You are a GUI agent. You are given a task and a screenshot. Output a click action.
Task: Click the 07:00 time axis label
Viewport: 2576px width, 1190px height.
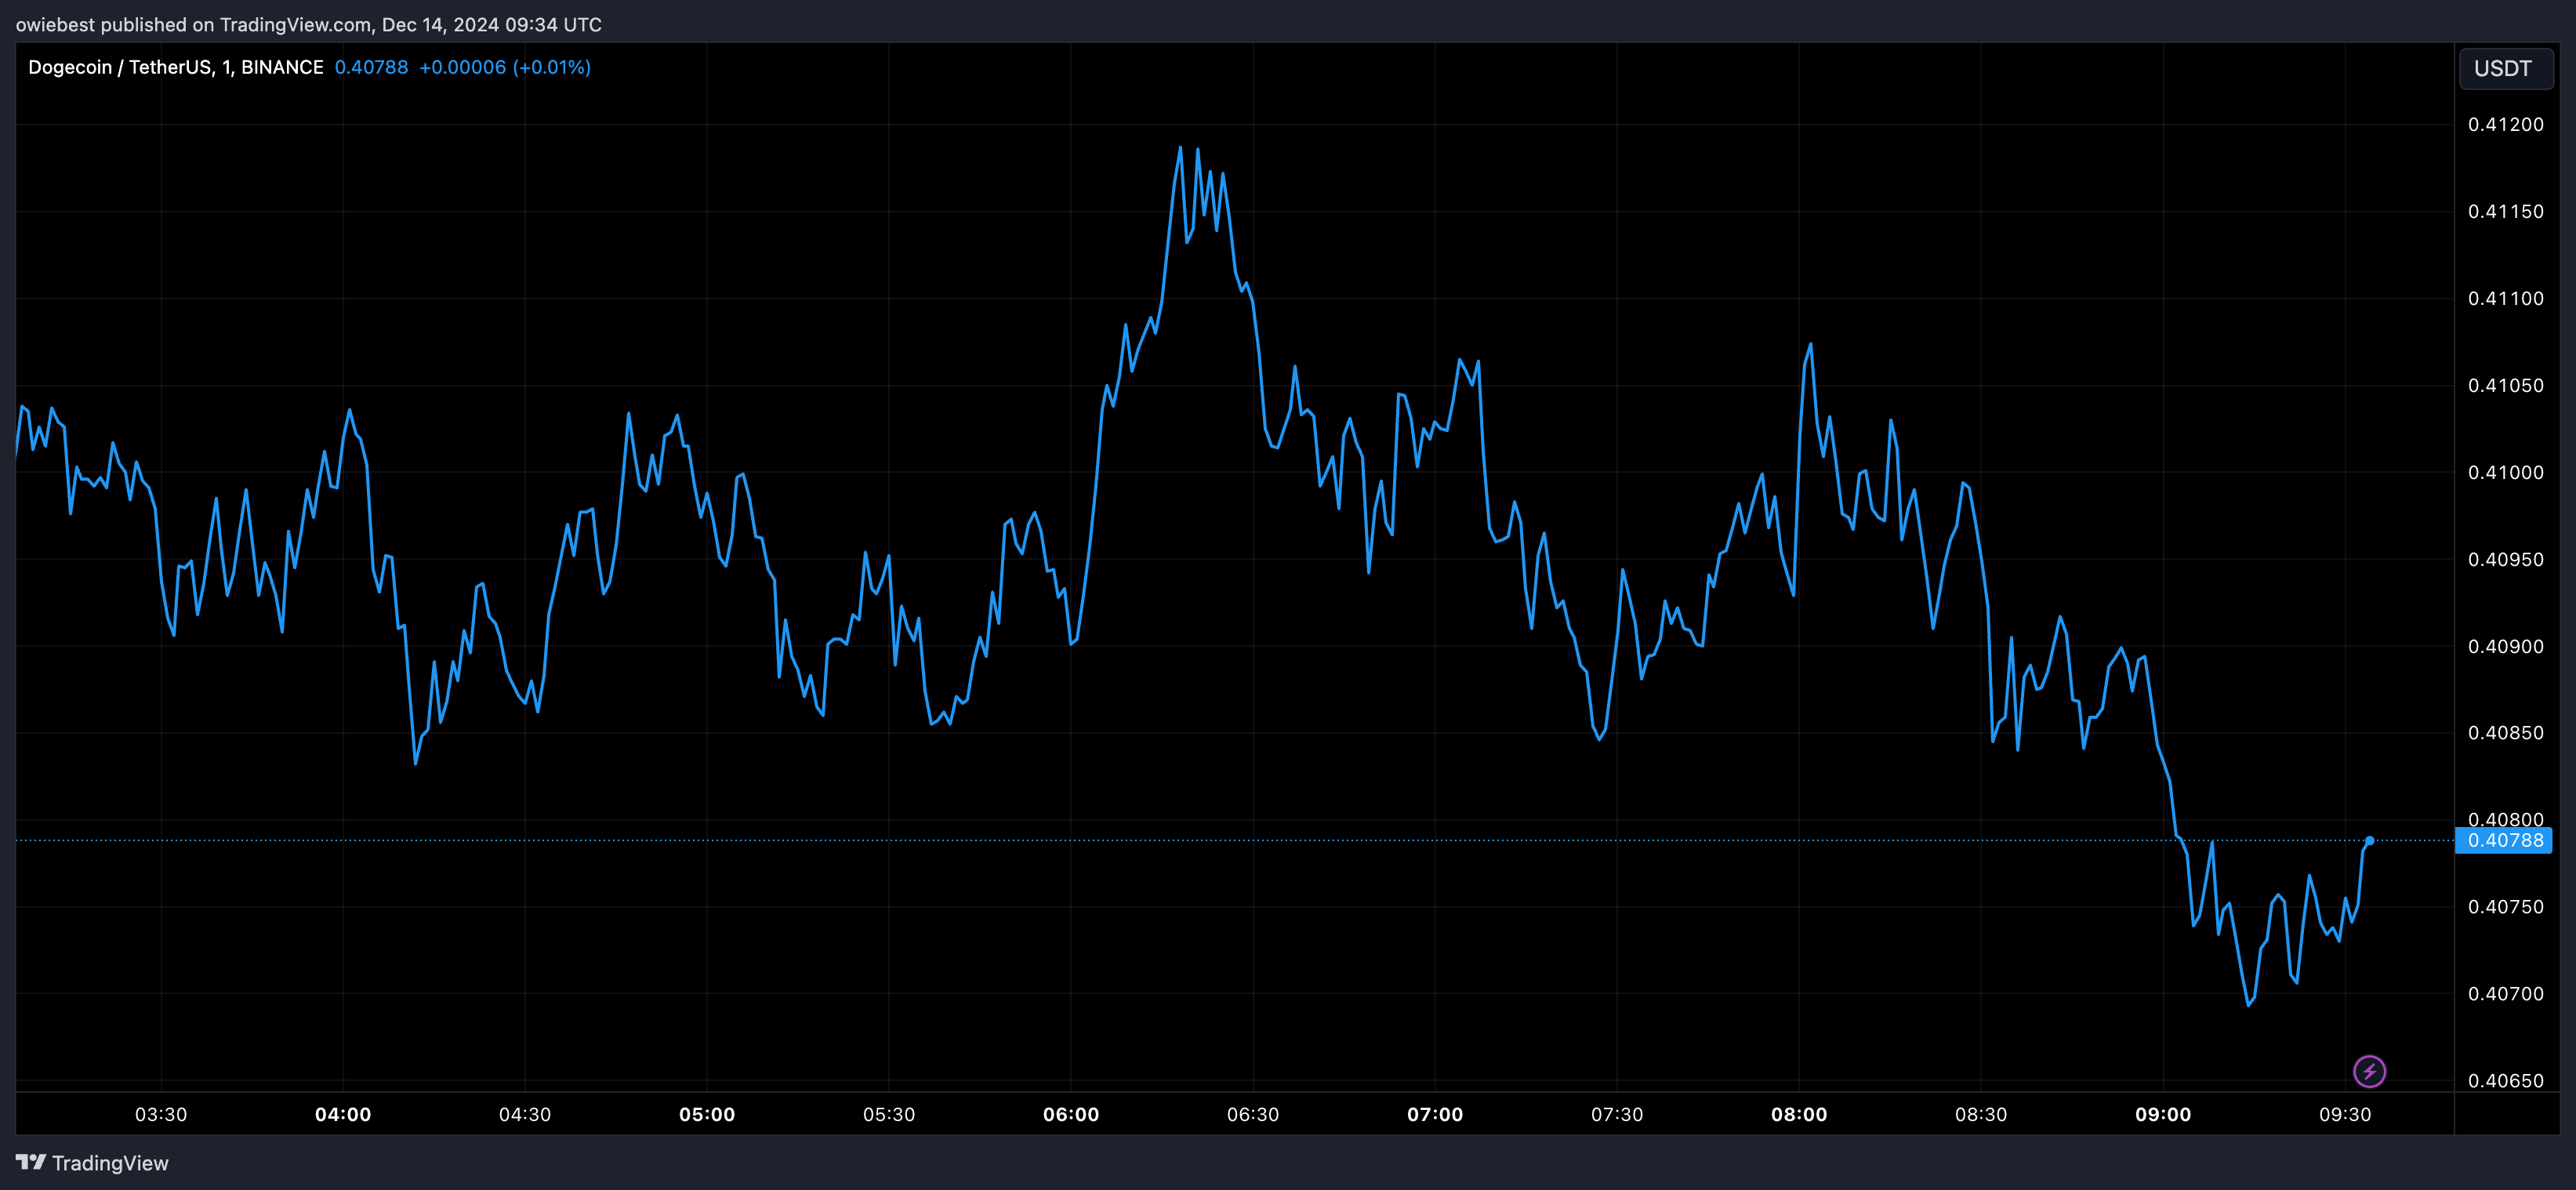1435,1114
